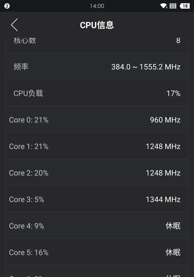Tap the 384.0 ~ 1555.2 MHz value

[x=146, y=67]
